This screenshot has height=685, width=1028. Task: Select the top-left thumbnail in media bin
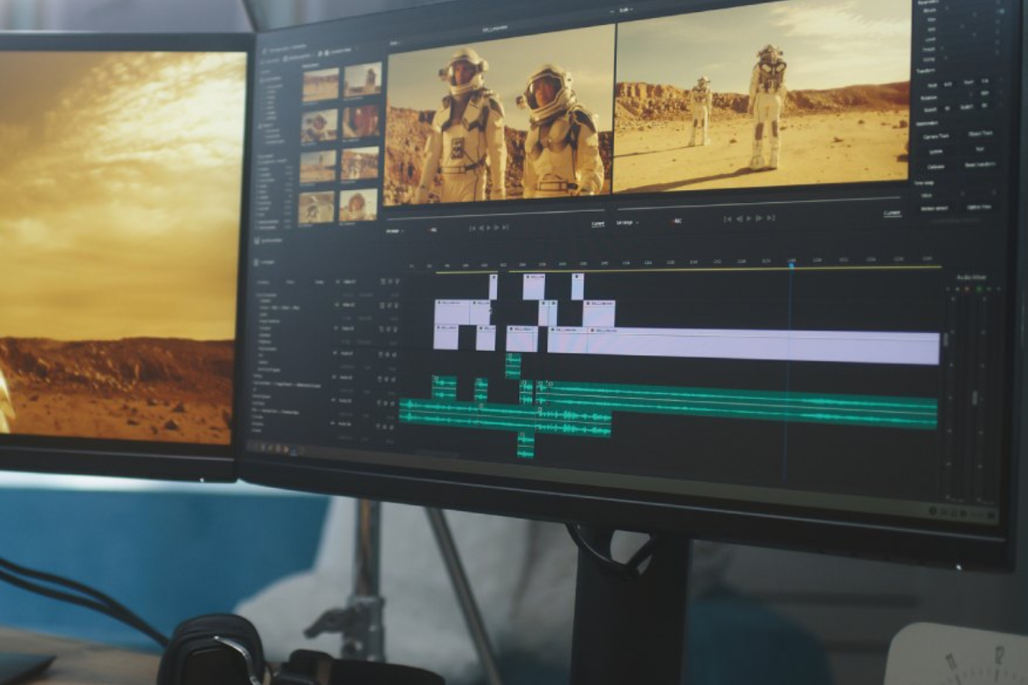click(x=320, y=84)
